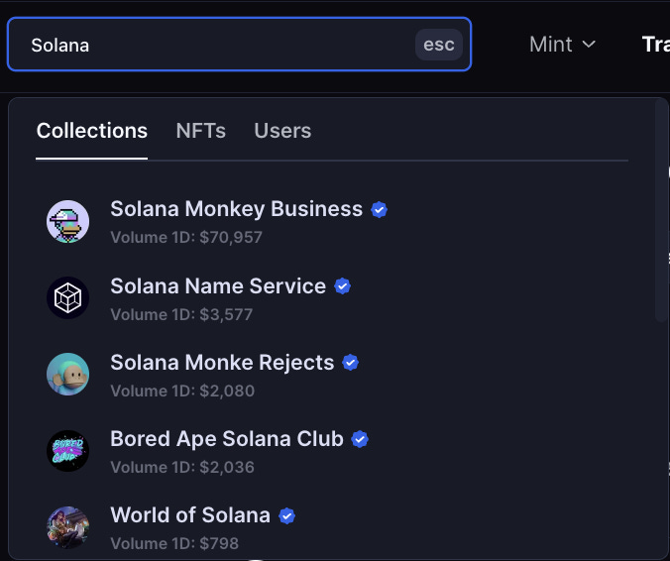Click 'Volume 1D: $798' text

click(x=174, y=543)
